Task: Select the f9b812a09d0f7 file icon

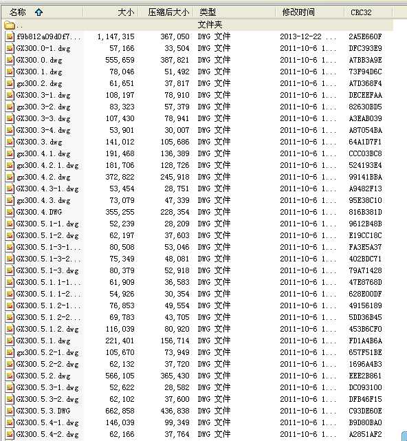Action: click(10, 36)
